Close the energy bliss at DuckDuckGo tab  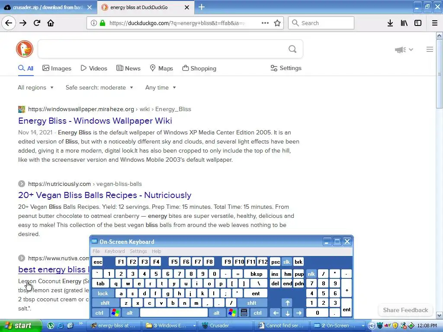click(x=187, y=7)
